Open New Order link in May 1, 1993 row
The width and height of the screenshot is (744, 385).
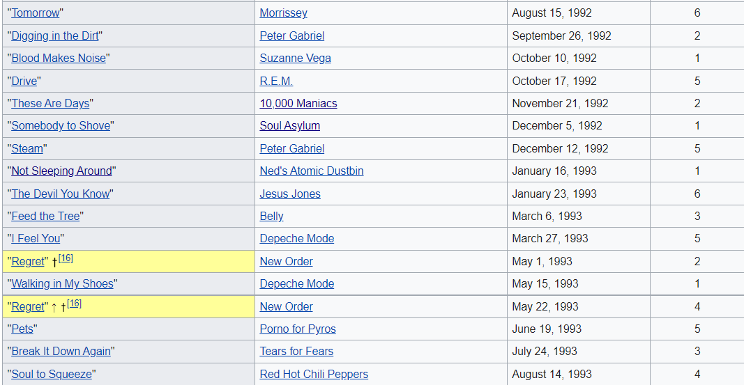click(286, 261)
